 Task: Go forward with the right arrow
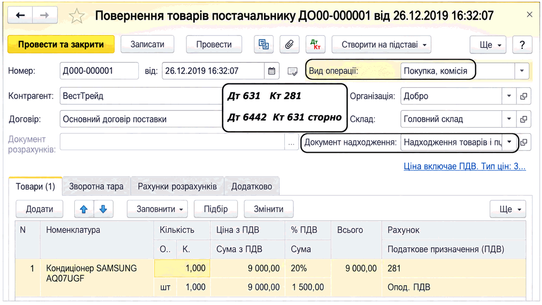(x=45, y=15)
